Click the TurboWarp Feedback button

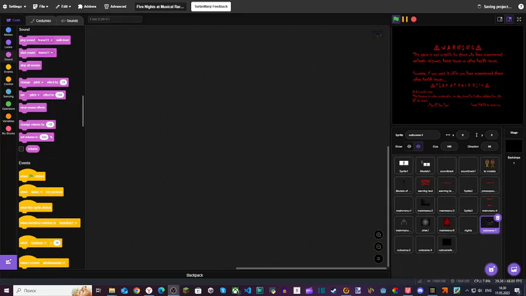click(x=211, y=6)
